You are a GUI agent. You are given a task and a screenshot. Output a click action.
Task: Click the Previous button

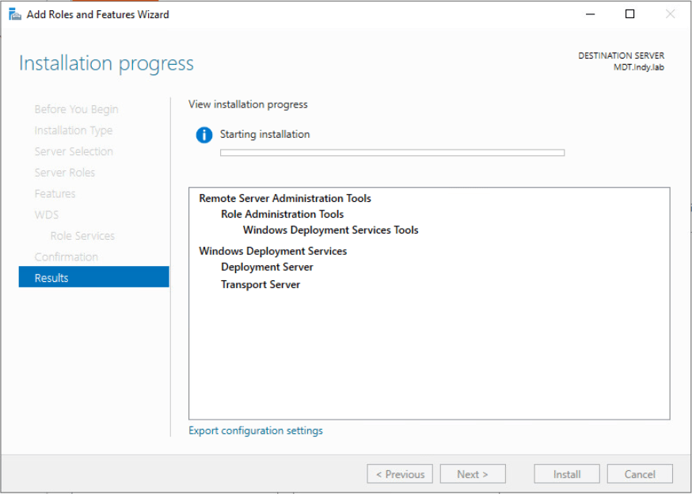400,474
